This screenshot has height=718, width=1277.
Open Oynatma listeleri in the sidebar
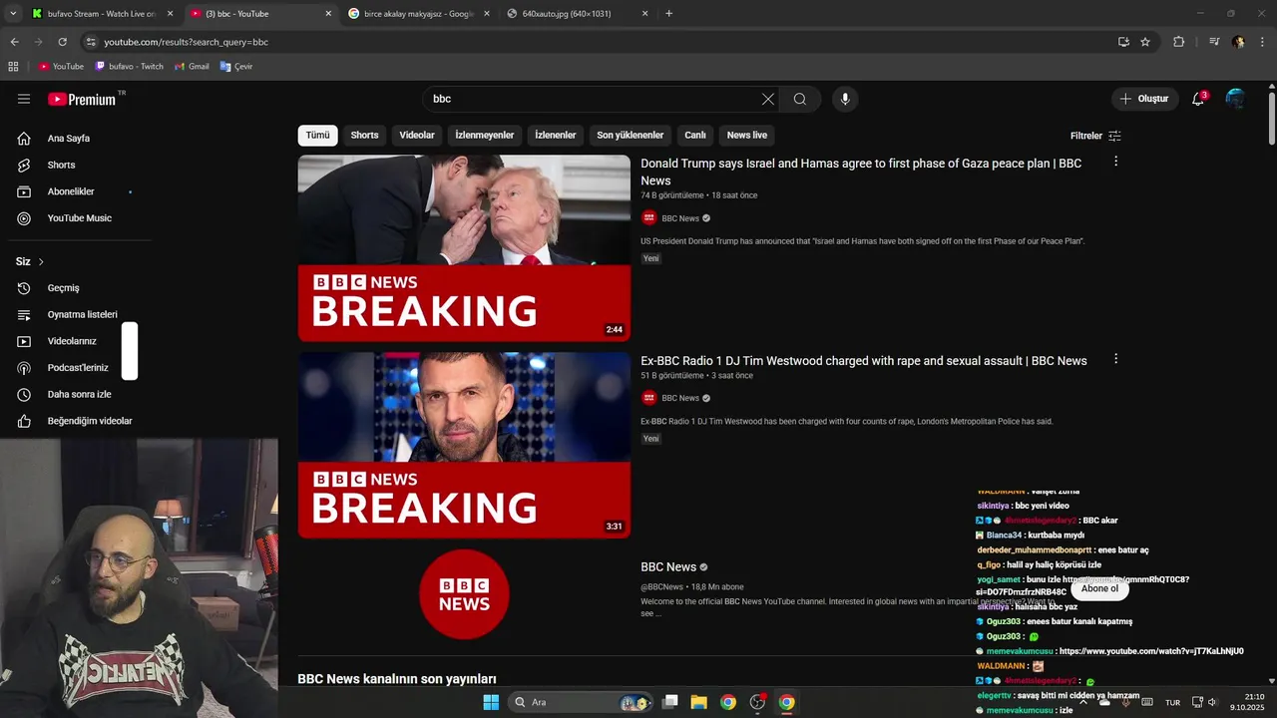click(x=82, y=314)
